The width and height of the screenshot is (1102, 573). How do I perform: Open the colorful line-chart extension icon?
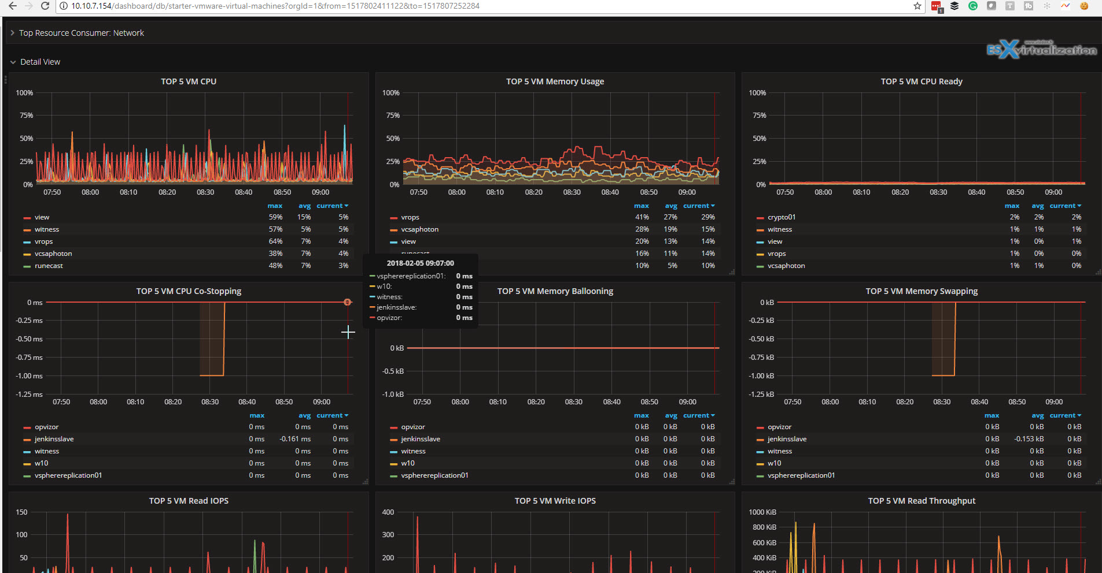pos(1066,6)
